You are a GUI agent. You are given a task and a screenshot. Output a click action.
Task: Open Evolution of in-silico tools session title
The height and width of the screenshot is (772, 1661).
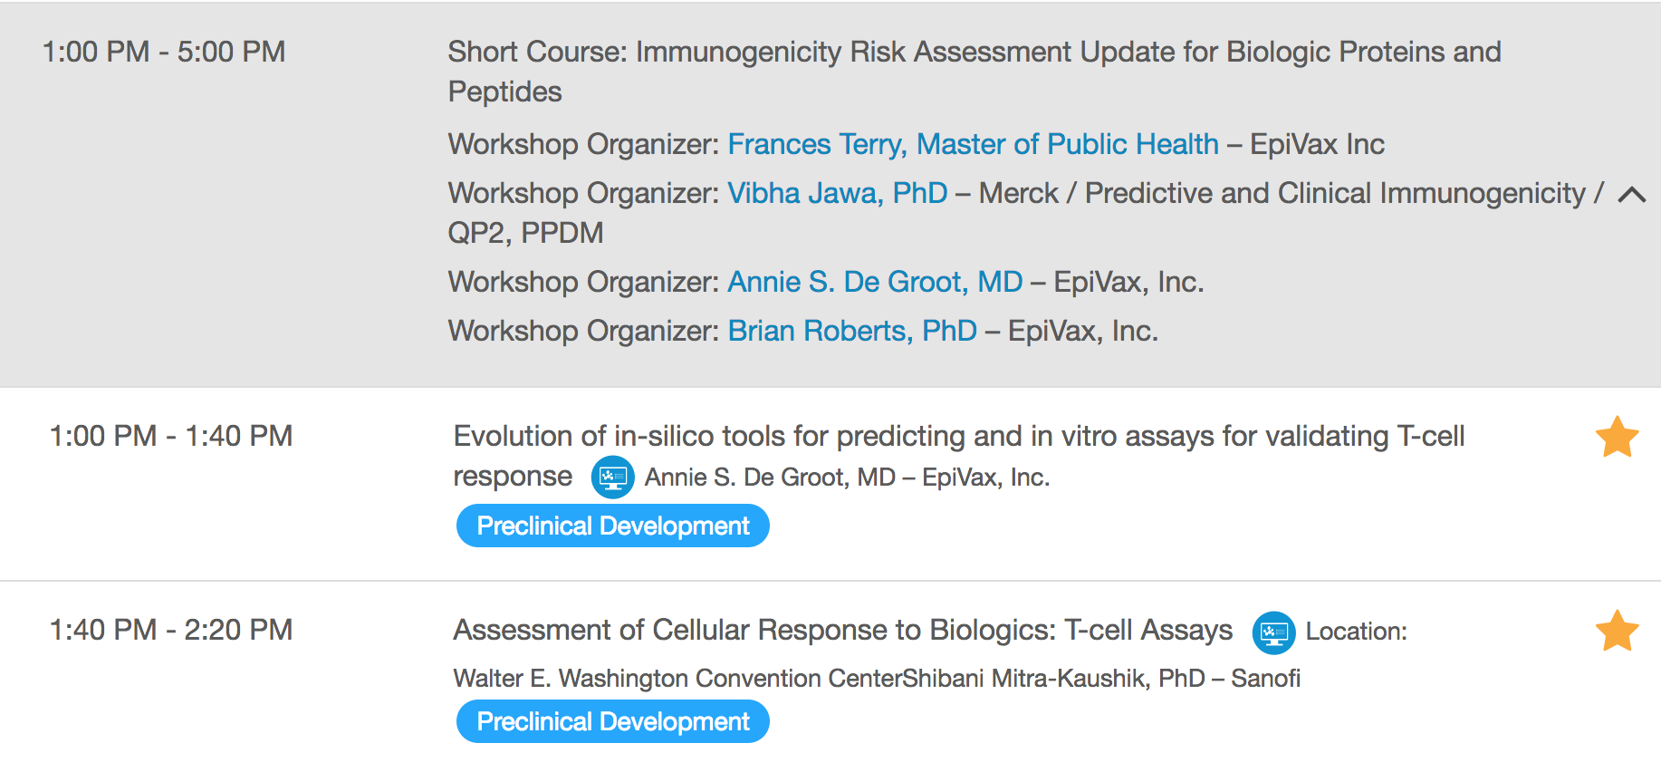tap(958, 456)
